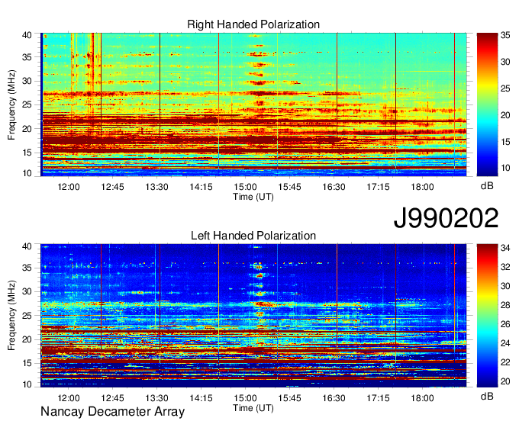Screen dimensions: 519x421
Task: Click the 25 MHz tick on the Left Handed frequency axis
Action: point(27,316)
